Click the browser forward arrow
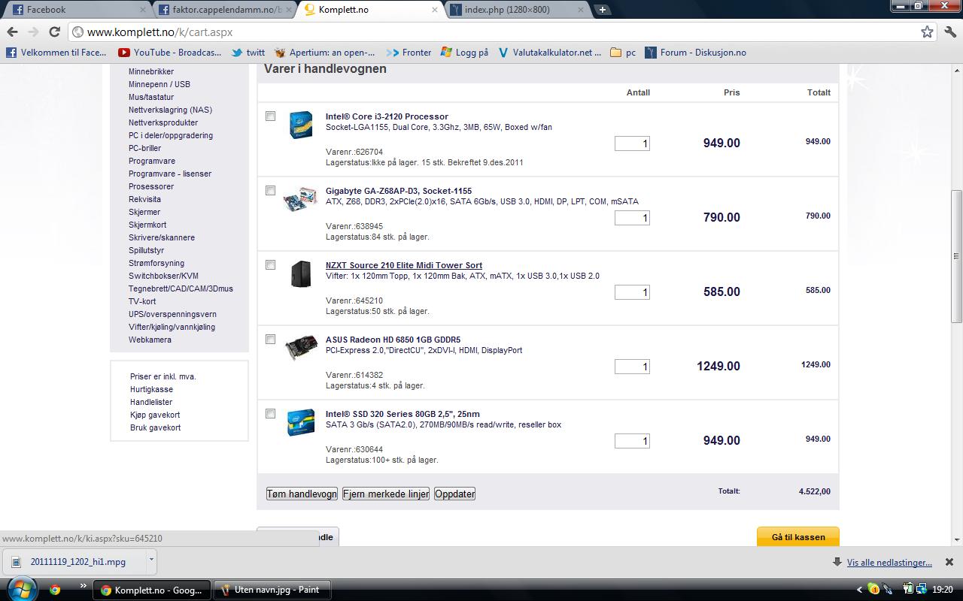963x601 pixels. tap(33, 32)
